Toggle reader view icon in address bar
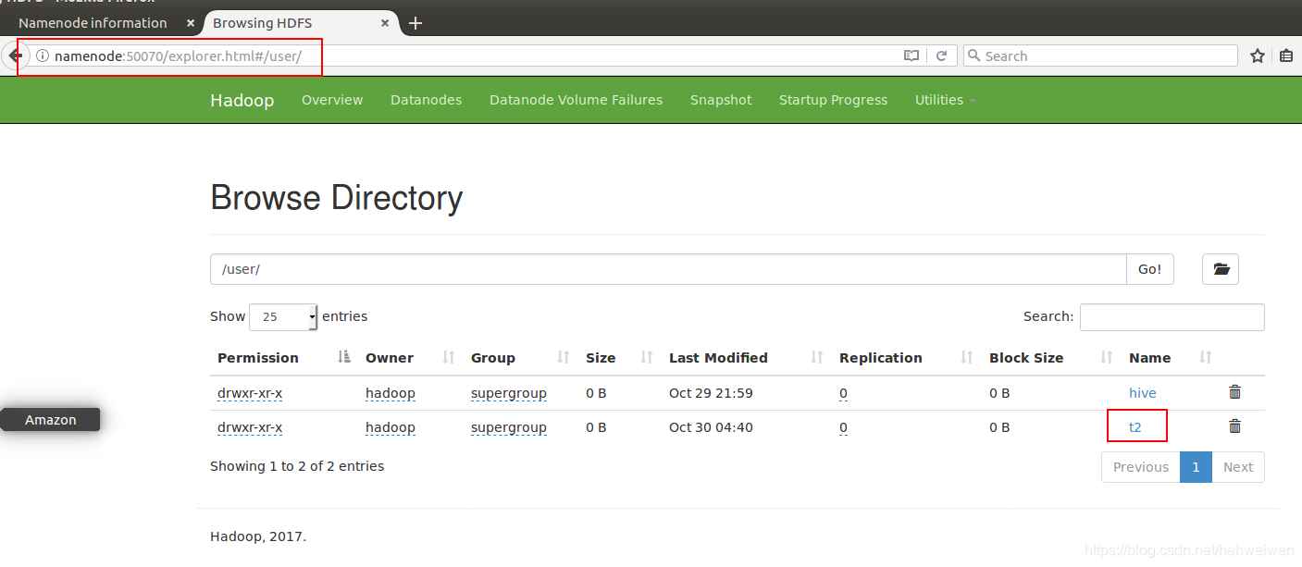This screenshot has height=567, width=1302. [911, 55]
